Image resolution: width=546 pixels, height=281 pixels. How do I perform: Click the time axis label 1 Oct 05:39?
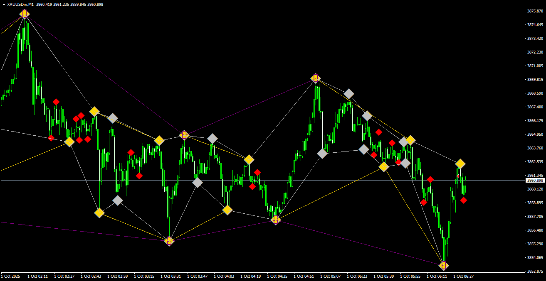click(384, 276)
